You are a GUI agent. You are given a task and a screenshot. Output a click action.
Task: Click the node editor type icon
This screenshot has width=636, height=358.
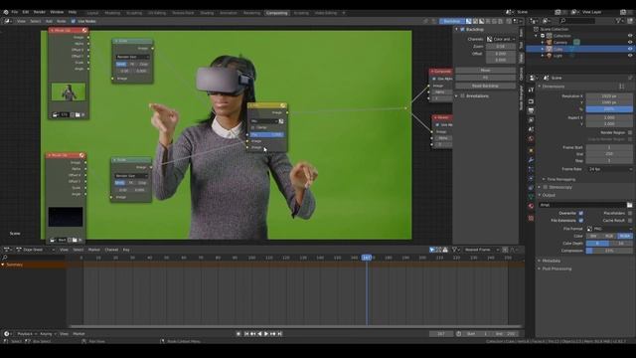point(7,21)
